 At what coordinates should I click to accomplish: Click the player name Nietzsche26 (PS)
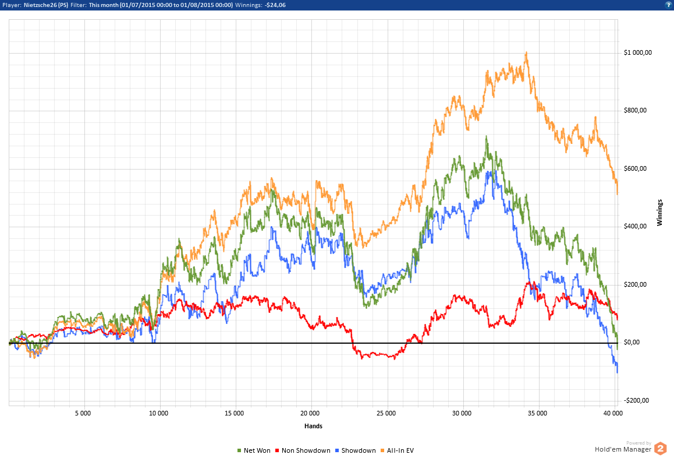pyautogui.click(x=45, y=5)
